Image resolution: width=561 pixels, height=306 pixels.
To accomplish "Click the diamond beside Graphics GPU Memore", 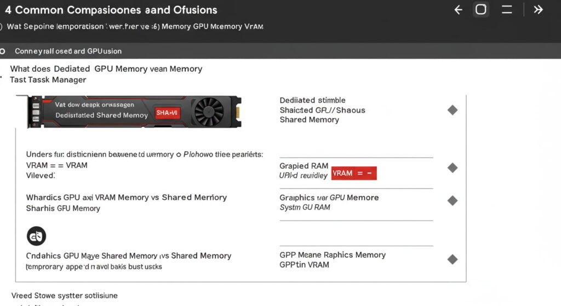I will click(x=453, y=201).
